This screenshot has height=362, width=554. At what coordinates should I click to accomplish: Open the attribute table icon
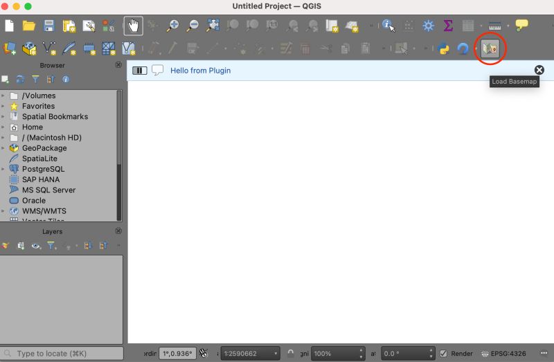pyautogui.click(x=468, y=26)
